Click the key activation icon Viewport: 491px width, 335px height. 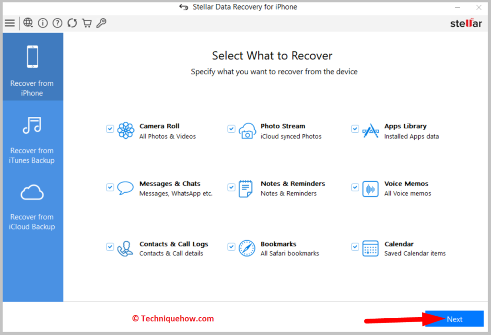pyautogui.click(x=101, y=23)
